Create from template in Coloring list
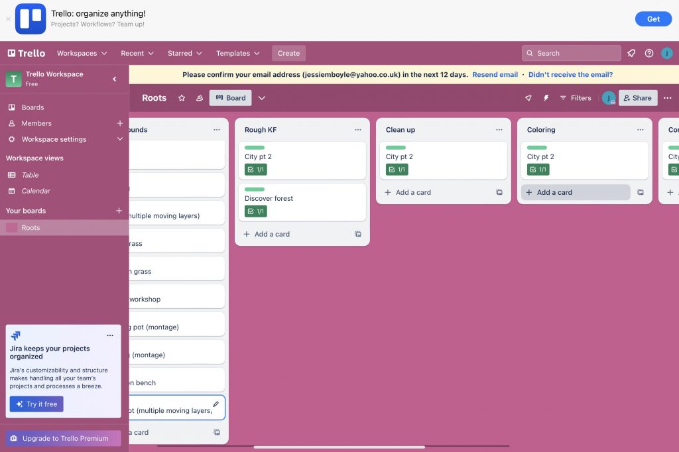 click(641, 192)
